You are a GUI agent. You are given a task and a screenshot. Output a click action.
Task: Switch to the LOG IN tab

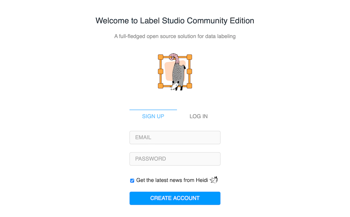point(198,116)
